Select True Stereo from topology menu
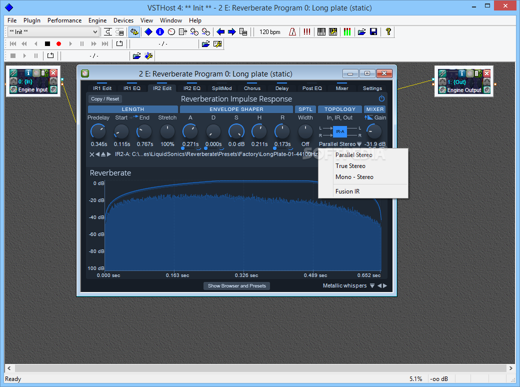The height and width of the screenshot is (387, 520). click(x=363, y=166)
